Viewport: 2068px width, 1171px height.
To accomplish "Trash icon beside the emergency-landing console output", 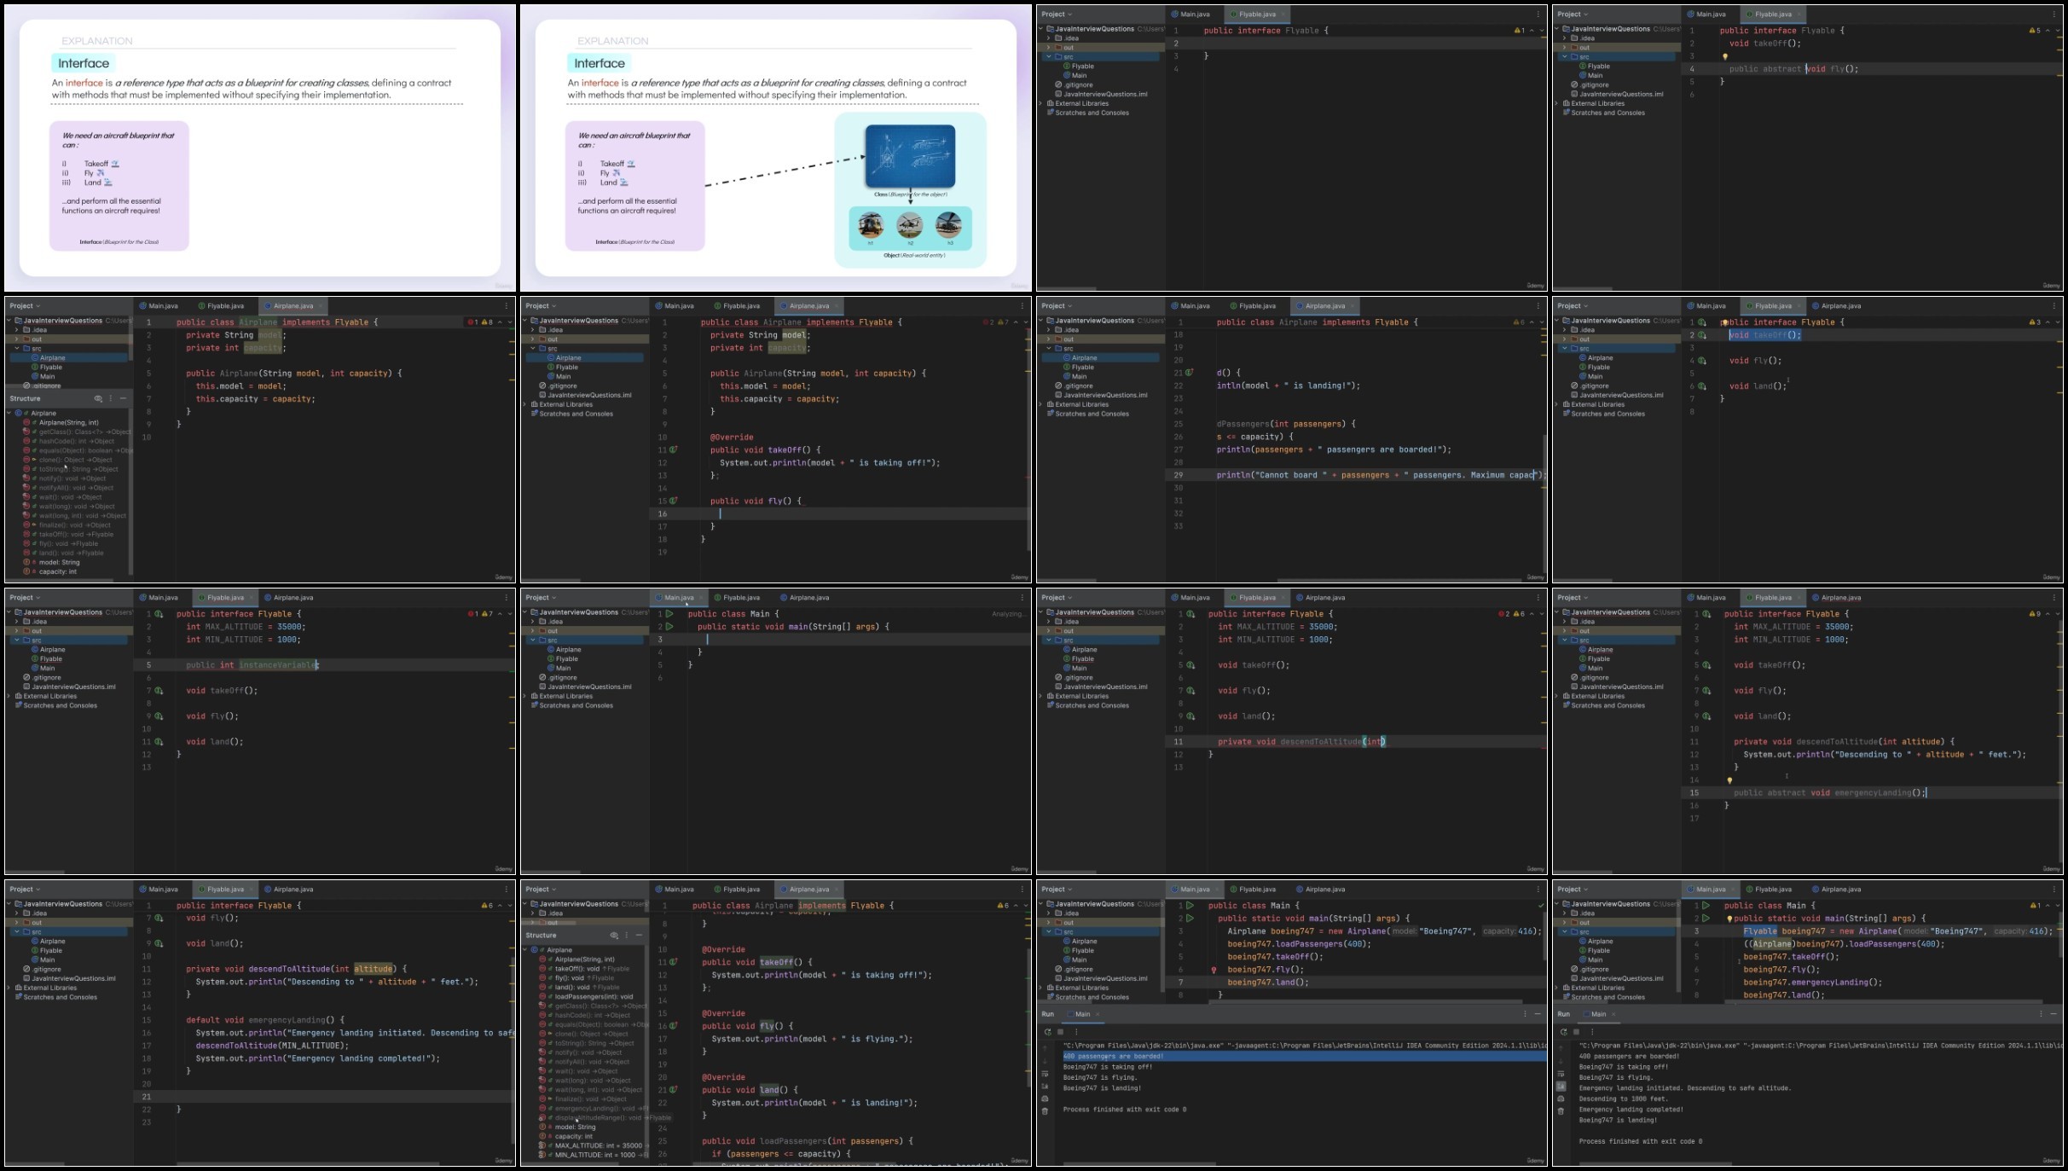I will 1561,1110.
